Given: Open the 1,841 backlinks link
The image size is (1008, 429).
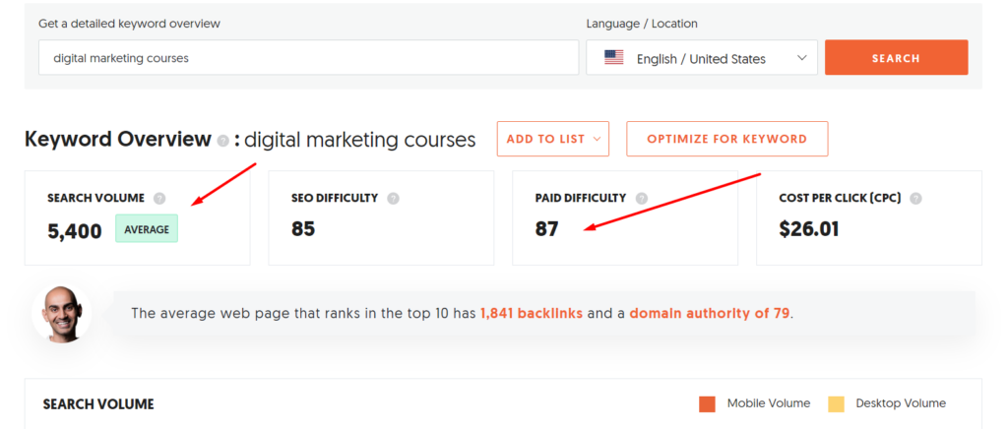Looking at the screenshot, I should (532, 314).
